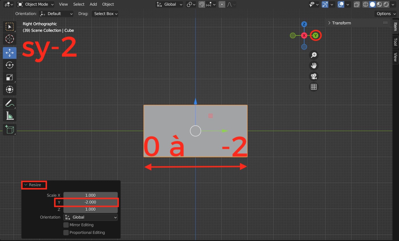Pick the Annotate pencil tool
Viewport: 399px width, 241px height.
point(10,104)
